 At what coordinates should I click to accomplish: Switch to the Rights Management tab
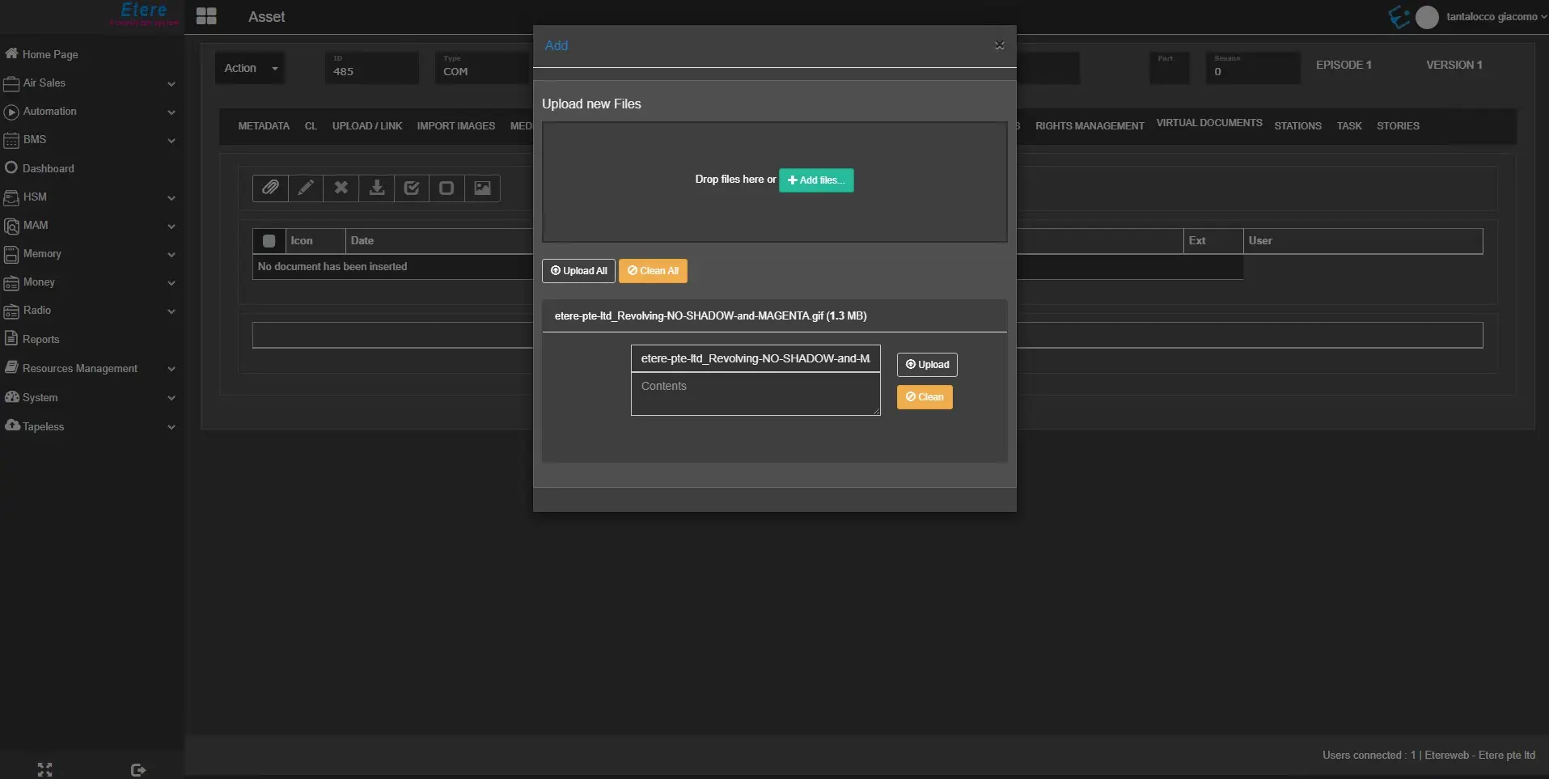tap(1089, 126)
